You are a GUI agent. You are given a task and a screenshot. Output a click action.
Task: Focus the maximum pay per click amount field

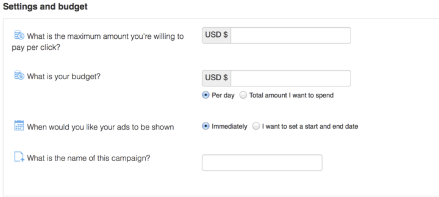(x=291, y=35)
